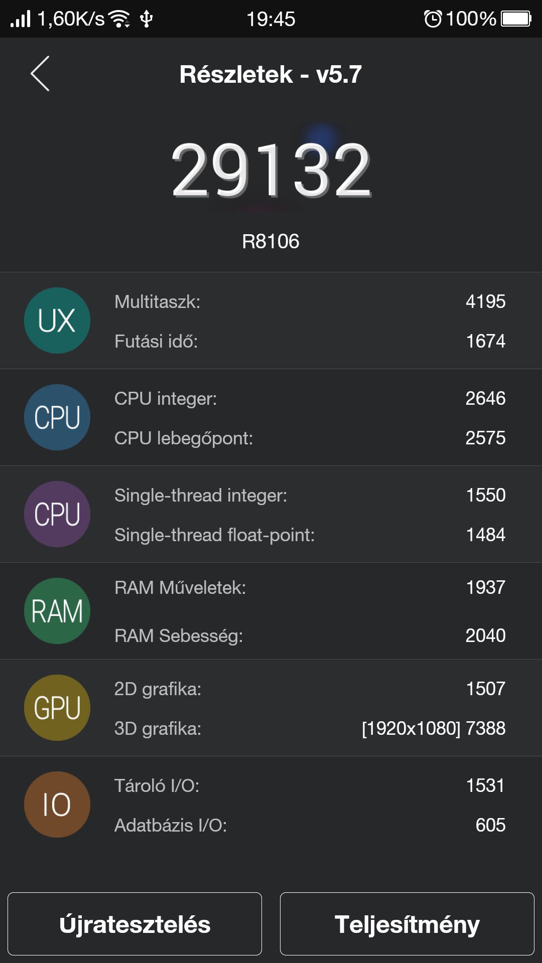Tap the alarm clock status icon

433,19
